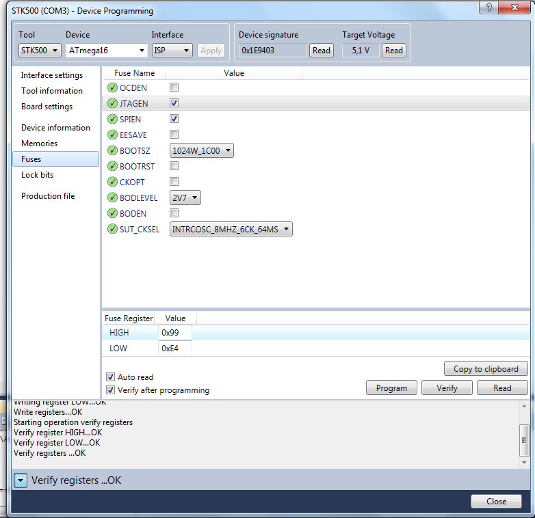
Task: Click the Program button
Action: (x=391, y=388)
